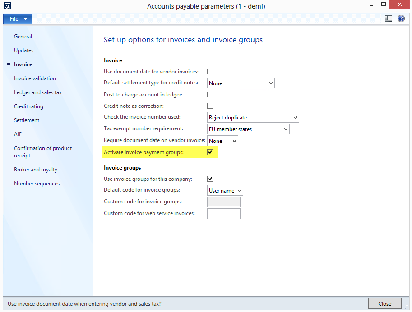Open Default code for invoice groups dropdown
412x312 pixels.
click(x=225, y=191)
